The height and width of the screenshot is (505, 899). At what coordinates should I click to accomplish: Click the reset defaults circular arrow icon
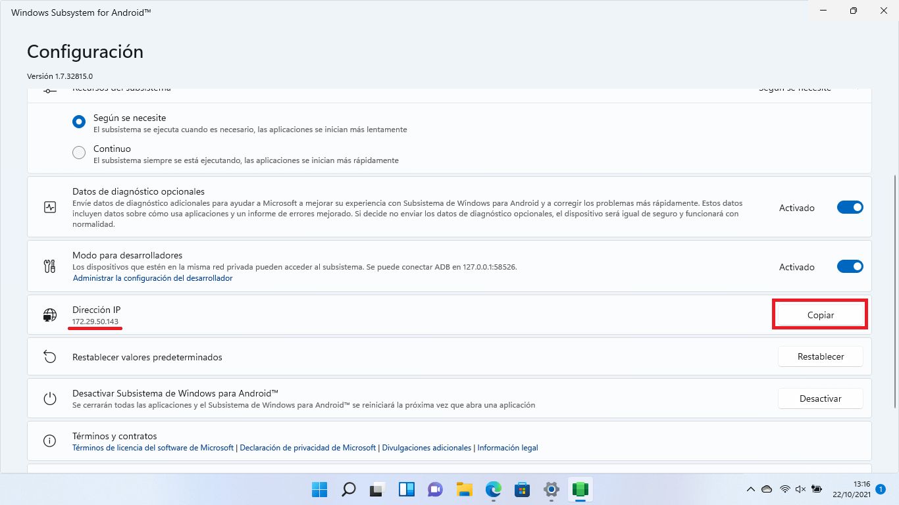pyautogui.click(x=50, y=356)
